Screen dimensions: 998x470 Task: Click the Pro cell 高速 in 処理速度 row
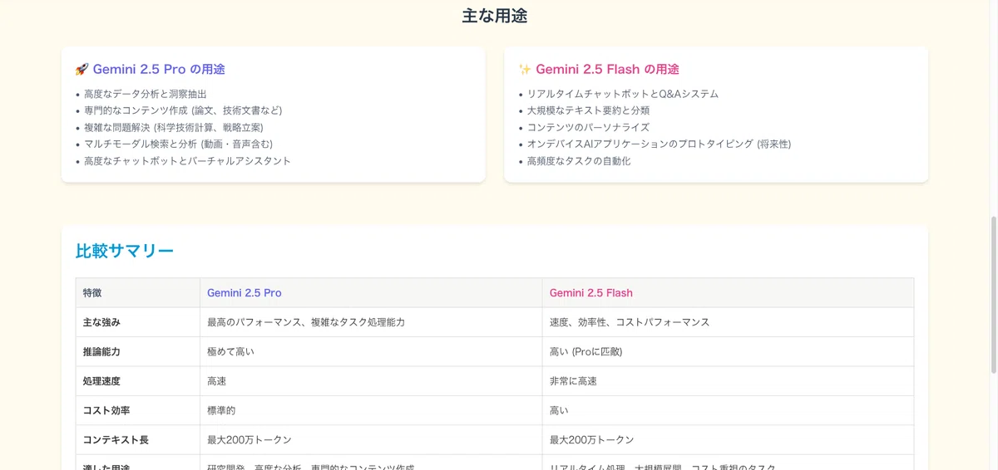click(371, 381)
